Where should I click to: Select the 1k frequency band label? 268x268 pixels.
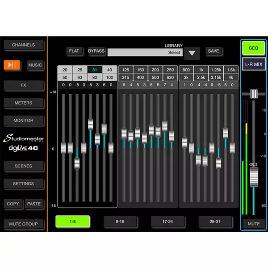(201, 70)
